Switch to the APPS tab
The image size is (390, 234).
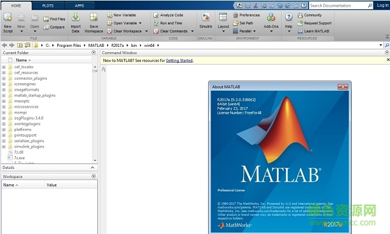[79, 5]
